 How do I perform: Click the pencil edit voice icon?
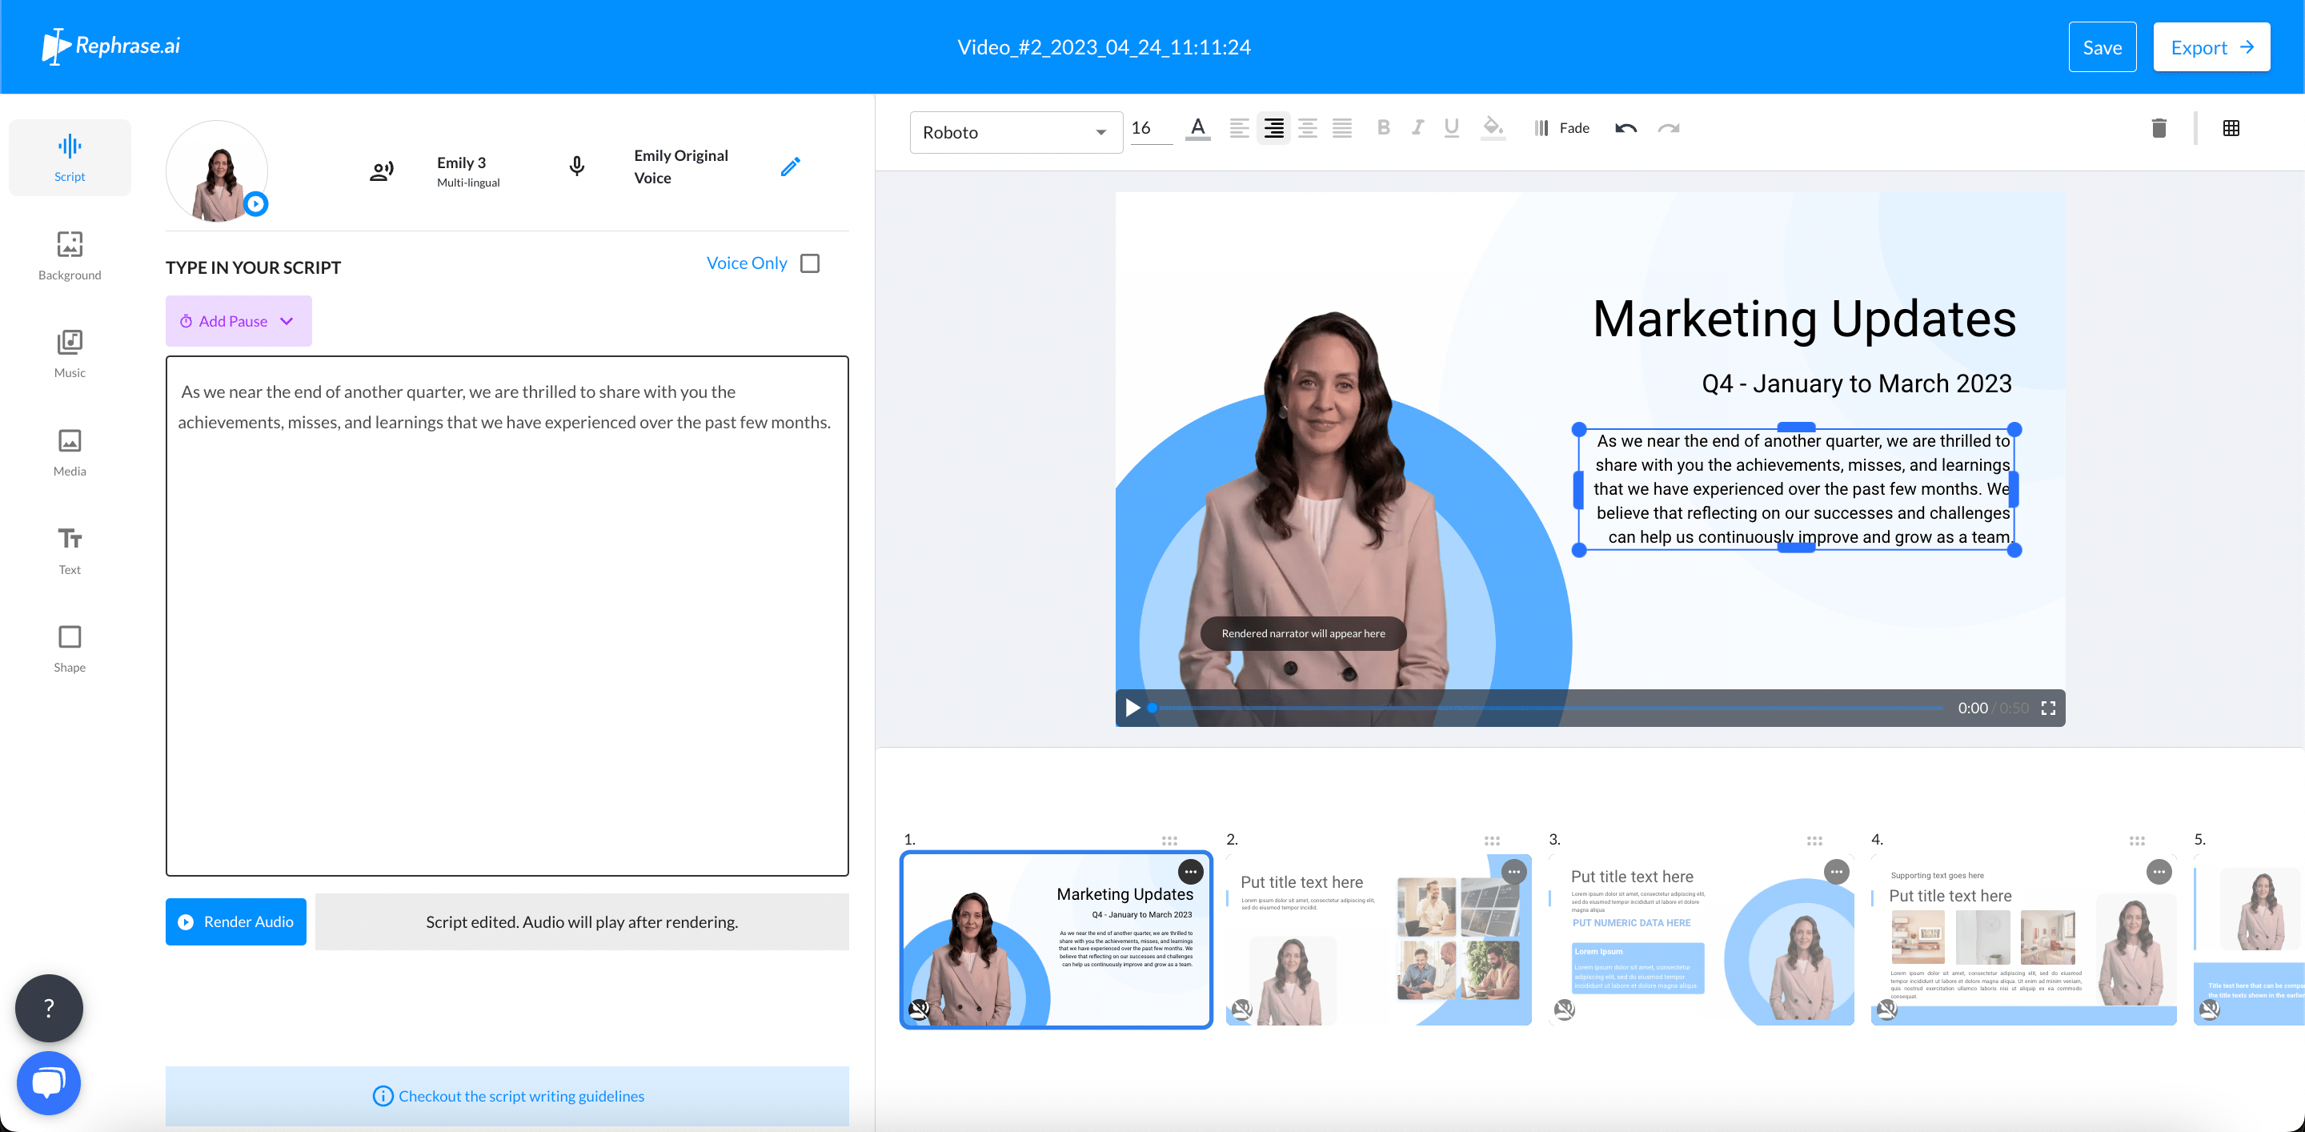(789, 167)
